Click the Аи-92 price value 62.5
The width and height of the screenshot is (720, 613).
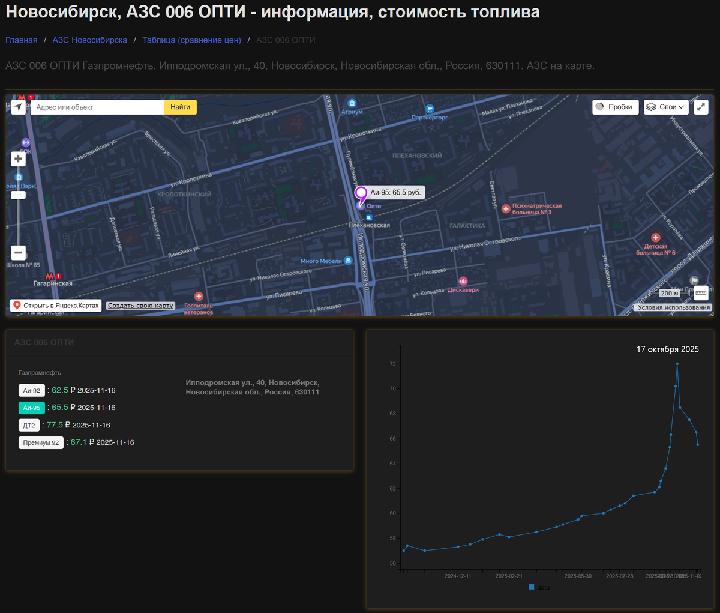tap(60, 390)
